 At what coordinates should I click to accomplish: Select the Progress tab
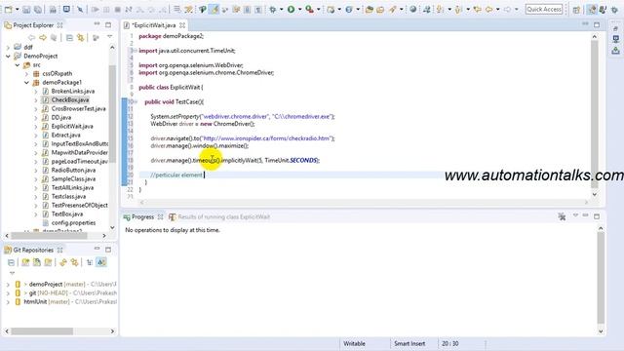pyautogui.click(x=142, y=216)
